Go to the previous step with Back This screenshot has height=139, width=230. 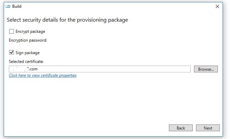pos(181,128)
